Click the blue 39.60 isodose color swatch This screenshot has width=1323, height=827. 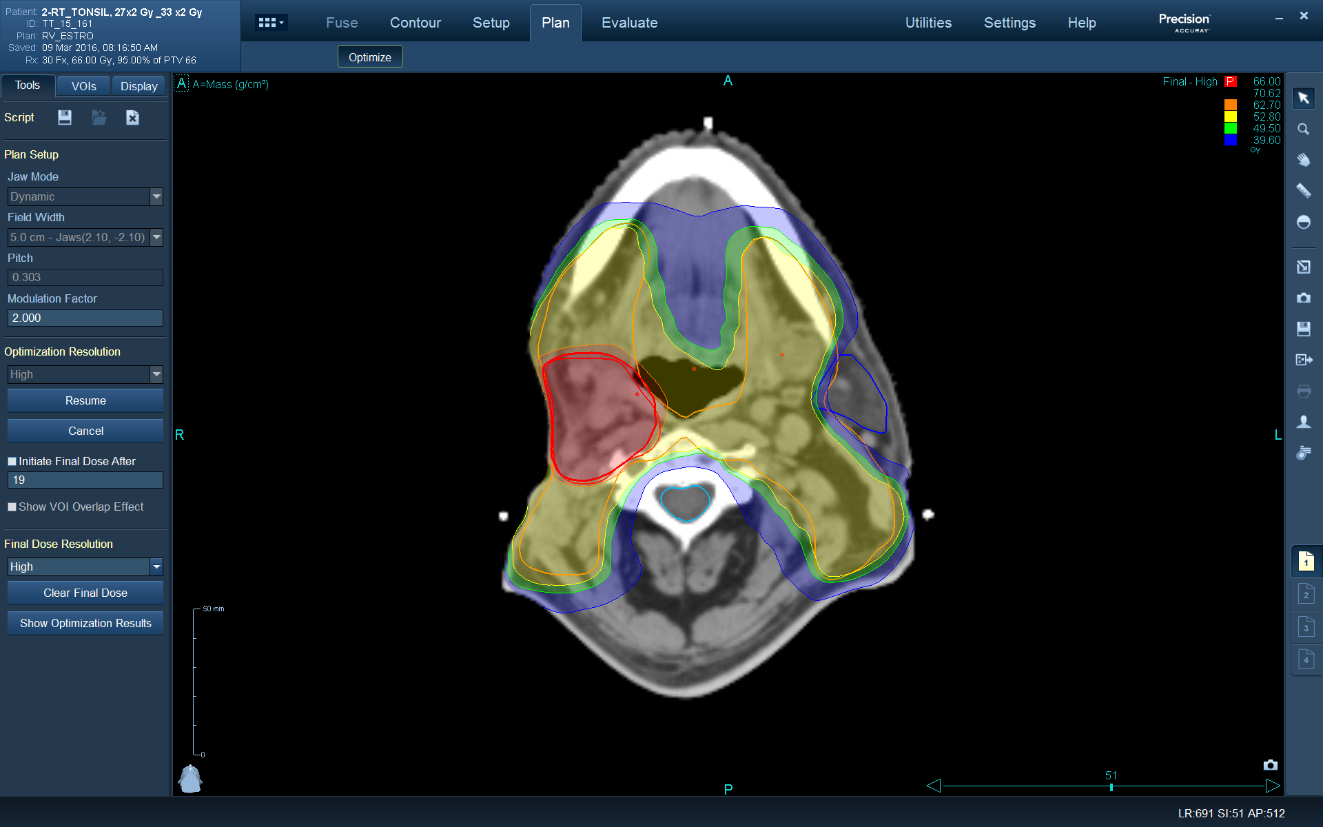1231,140
